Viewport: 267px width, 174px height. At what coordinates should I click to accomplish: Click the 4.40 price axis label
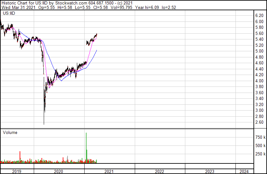point(259,69)
